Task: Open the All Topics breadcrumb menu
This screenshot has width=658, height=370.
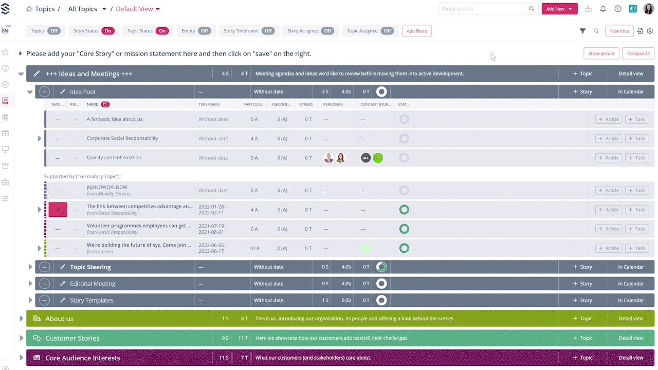Action: point(87,9)
